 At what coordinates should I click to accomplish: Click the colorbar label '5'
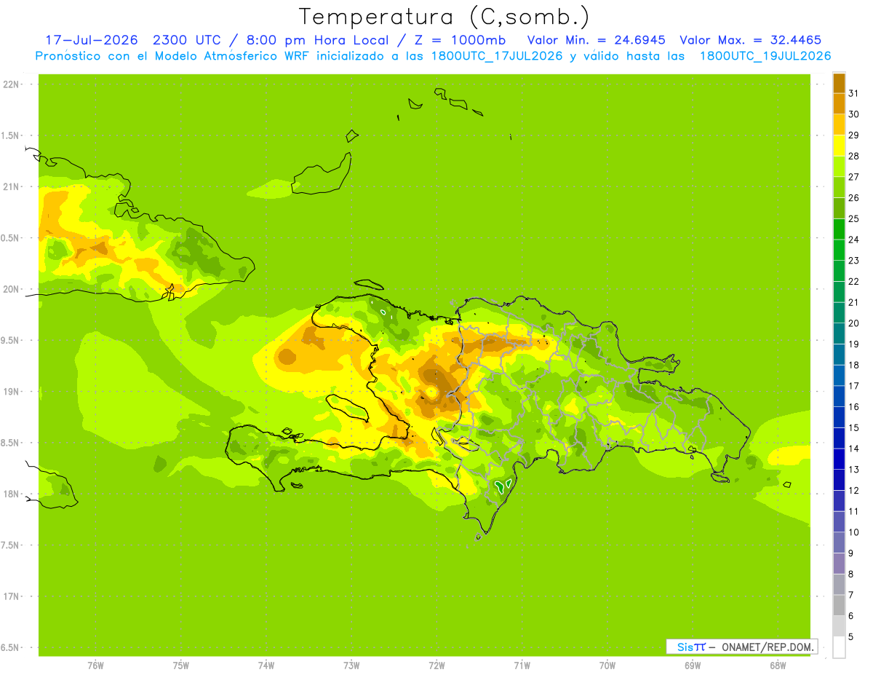tap(851, 636)
